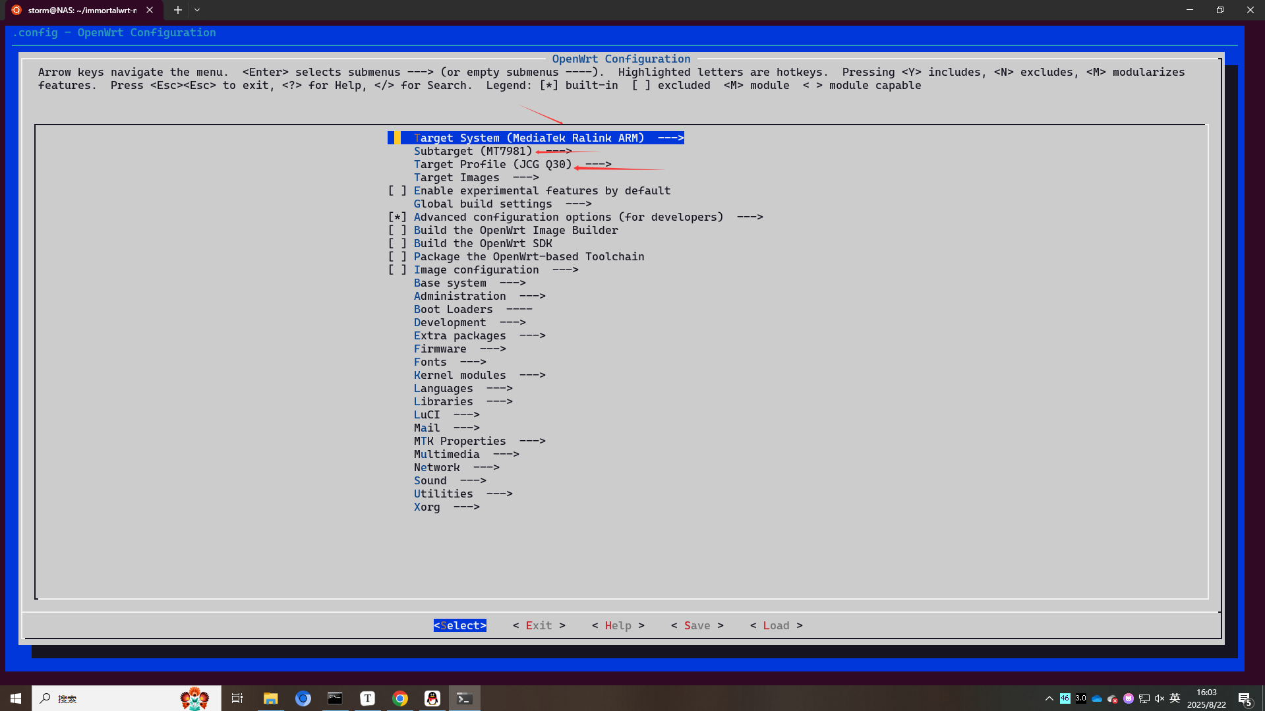Select the LuCI menu entry
This screenshot has width=1265, height=711.
(x=427, y=415)
